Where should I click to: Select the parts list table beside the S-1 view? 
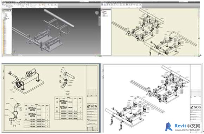pos(37,116)
